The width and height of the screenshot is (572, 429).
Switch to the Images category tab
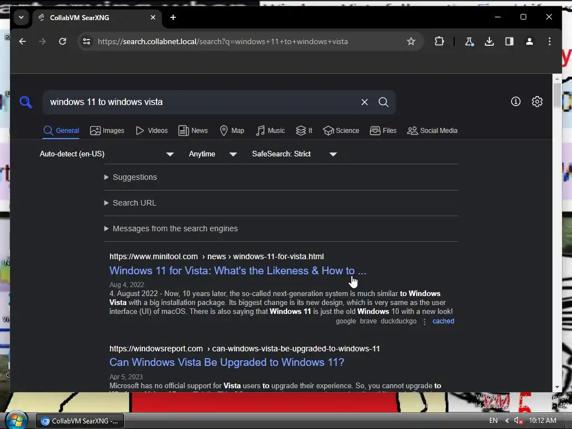tap(107, 131)
